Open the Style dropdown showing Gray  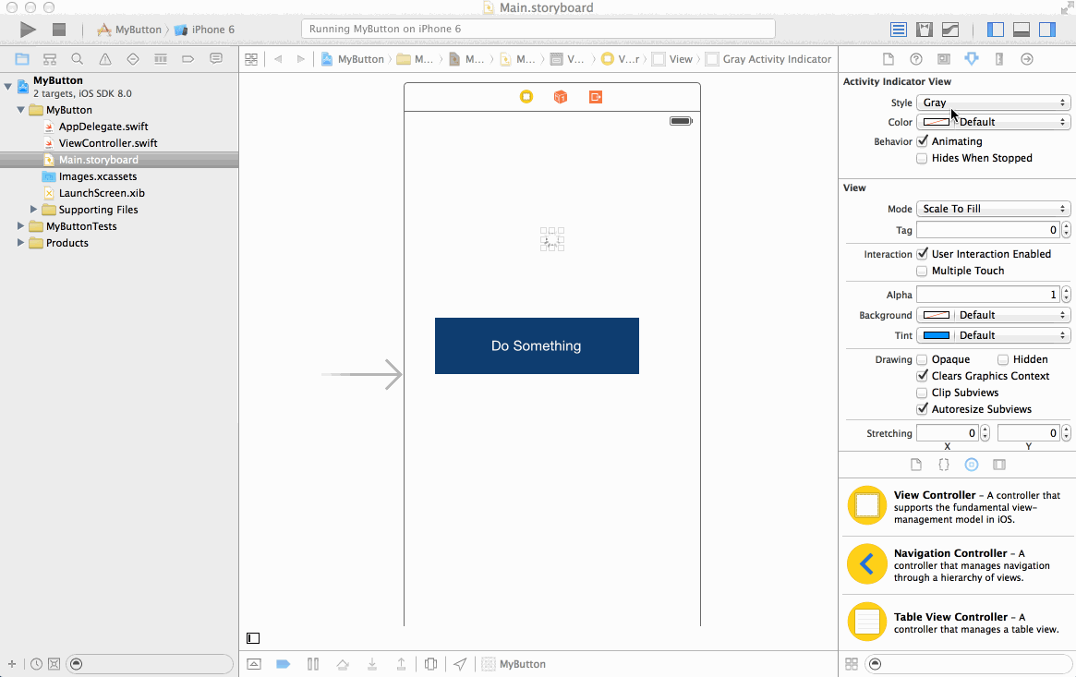[x=993, y=103]
